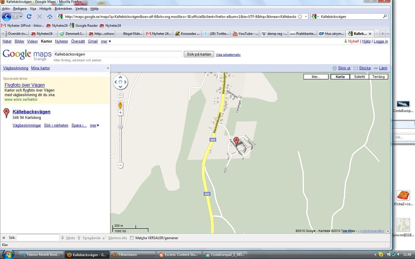Open the Verktyg menu
This screenshot has height=259, width=415.
(x=81, y=9)
